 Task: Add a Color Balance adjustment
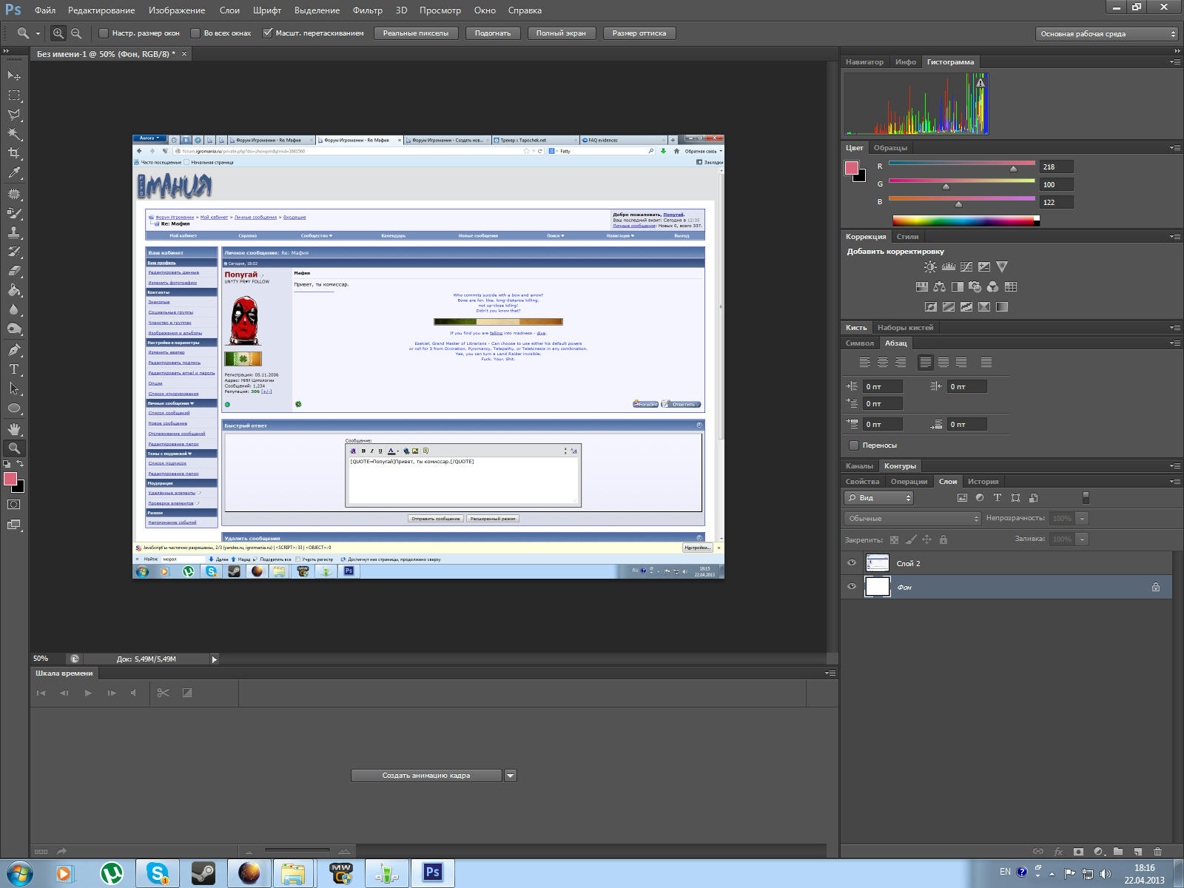[x=939, y=287]
